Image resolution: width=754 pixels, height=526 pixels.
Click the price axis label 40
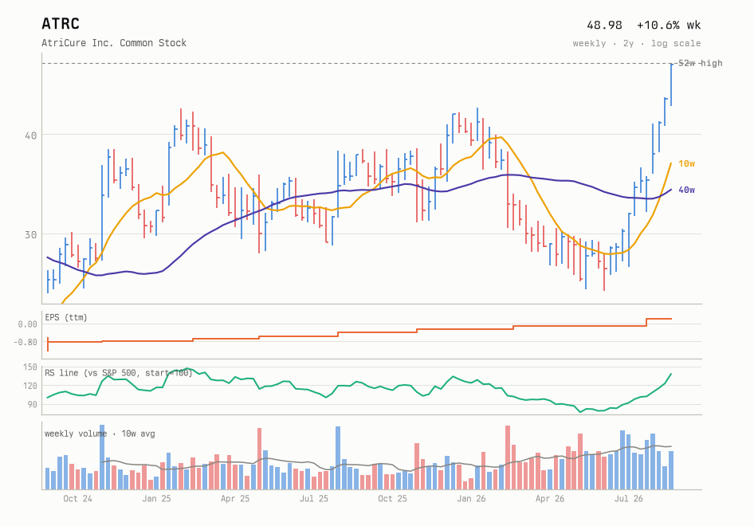pos(31,135)
